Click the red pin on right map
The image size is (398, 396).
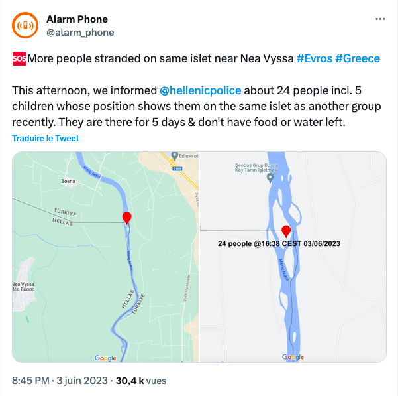coord(286,230)
